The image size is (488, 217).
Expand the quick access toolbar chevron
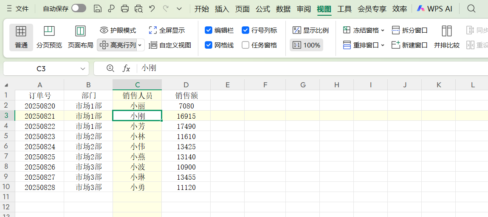pyautogui.click(x=179, y=9)
